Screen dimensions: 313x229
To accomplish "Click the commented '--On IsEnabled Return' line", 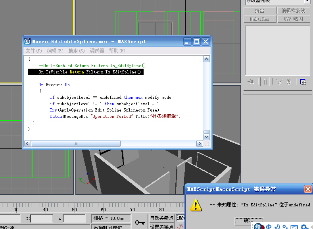I will pos(92,65).
